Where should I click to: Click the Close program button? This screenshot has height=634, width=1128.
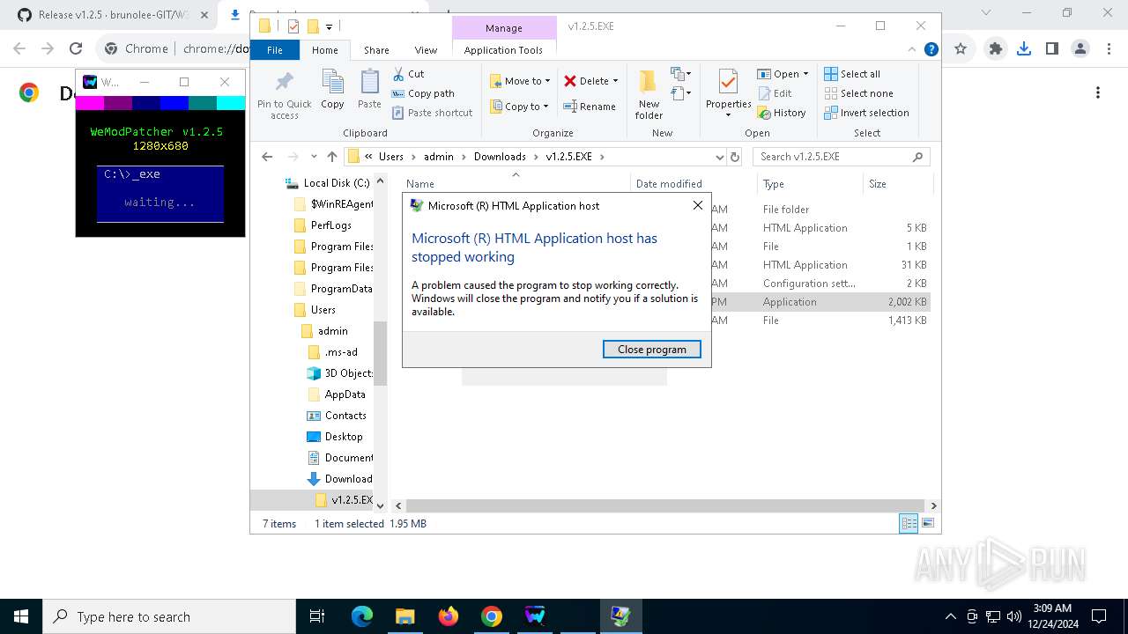point(652,349)
